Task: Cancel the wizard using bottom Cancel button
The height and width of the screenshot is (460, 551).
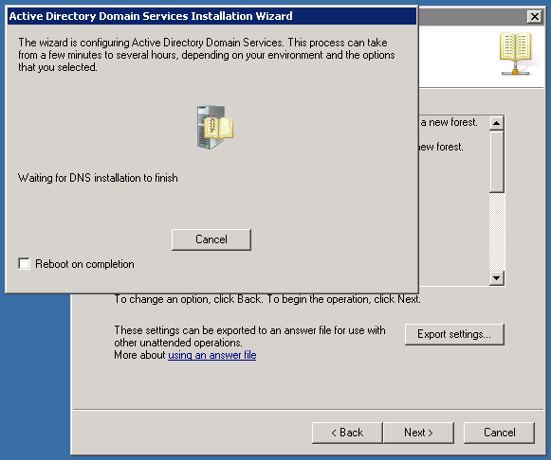Action: click(x=500, y=433)
